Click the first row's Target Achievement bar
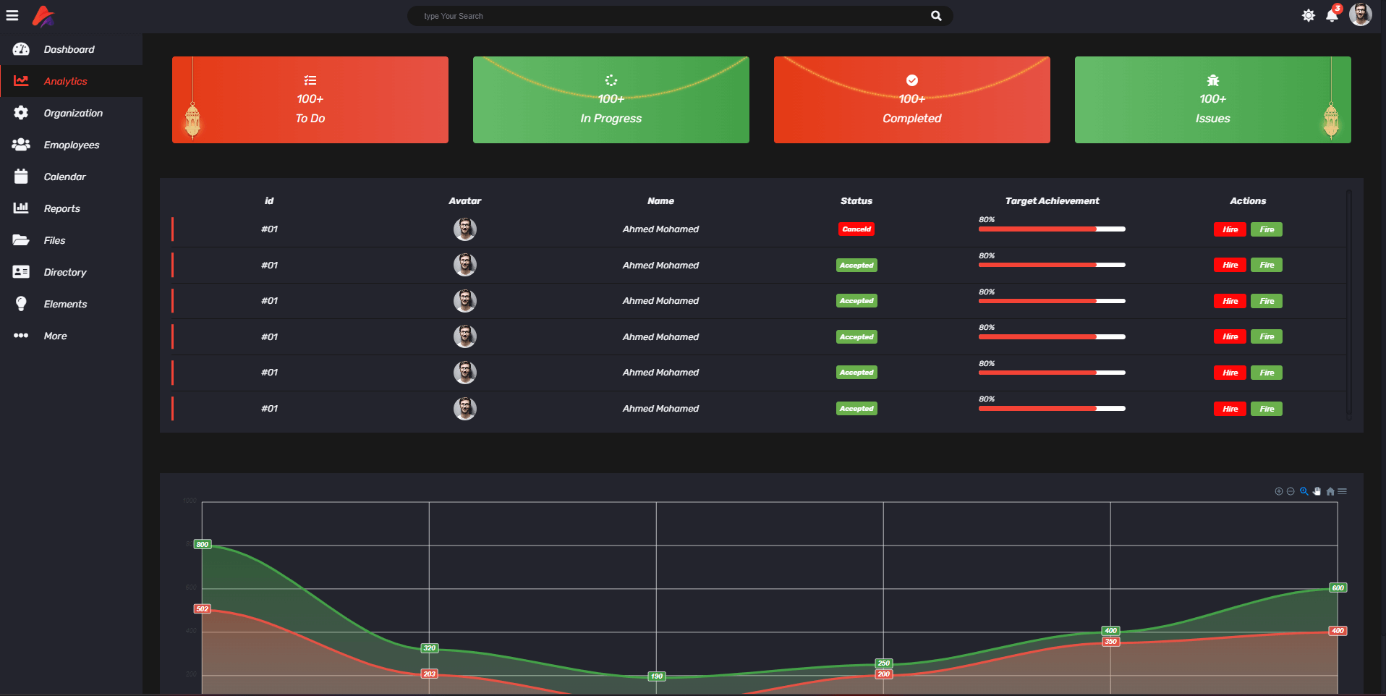The height and width of the screenshot is (696, 1386). tap(1051, 229)
